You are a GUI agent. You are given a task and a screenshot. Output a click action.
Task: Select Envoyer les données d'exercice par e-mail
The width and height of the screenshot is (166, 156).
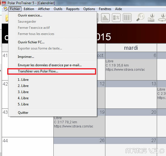point(53,65)
